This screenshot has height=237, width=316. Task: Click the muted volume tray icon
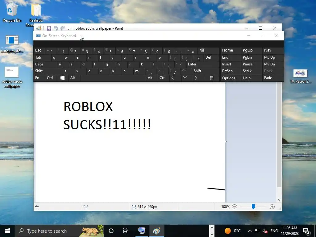[x=265, y=231]
